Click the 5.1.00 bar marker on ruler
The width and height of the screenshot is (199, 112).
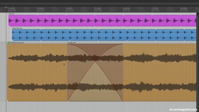tap(98, 8)
